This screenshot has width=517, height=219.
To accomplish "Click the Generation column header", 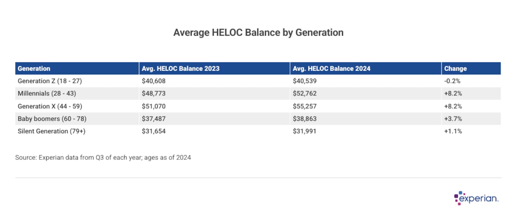I will coord(34,68).
